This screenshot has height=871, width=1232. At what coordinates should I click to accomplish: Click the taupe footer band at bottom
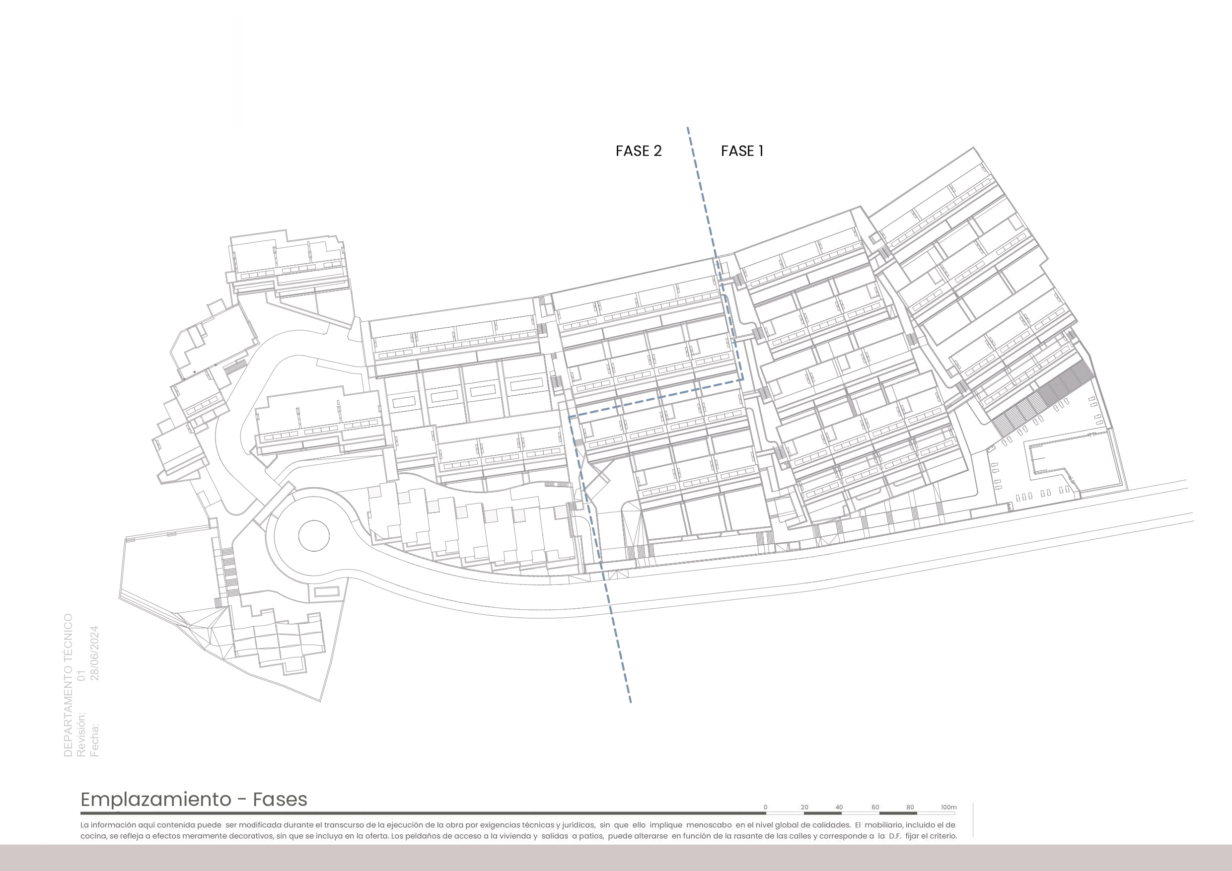[616, 858]
